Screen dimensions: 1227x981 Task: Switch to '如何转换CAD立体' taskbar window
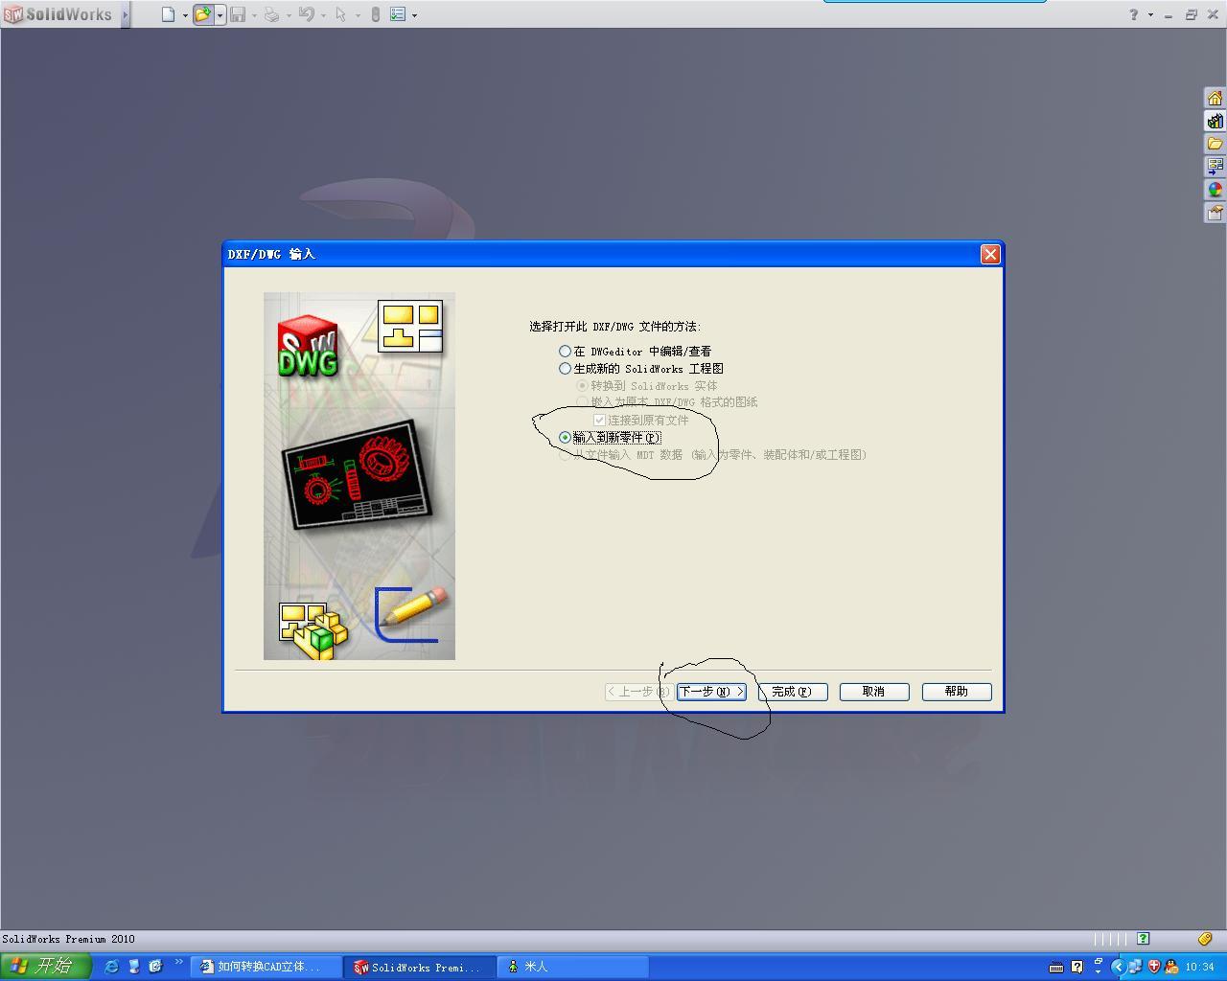click(266, 968)
